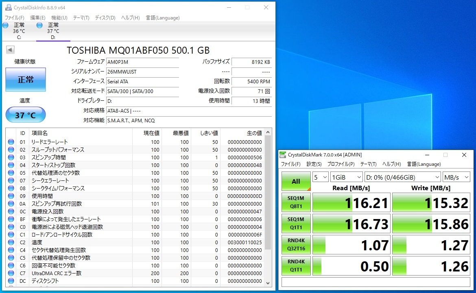Click status circle of ID 08 シークタイムパフォーマンス
The width and height of the screenshot is (476, 293).
pos(11,189)
